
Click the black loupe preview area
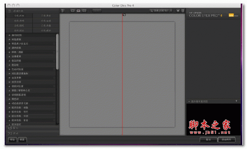[213, 119]
